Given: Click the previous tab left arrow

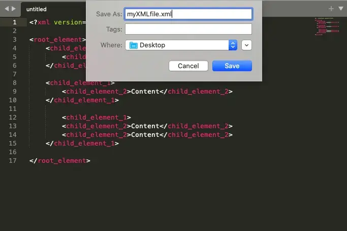Looking at the screenshot, I should [x=6, y=9].
